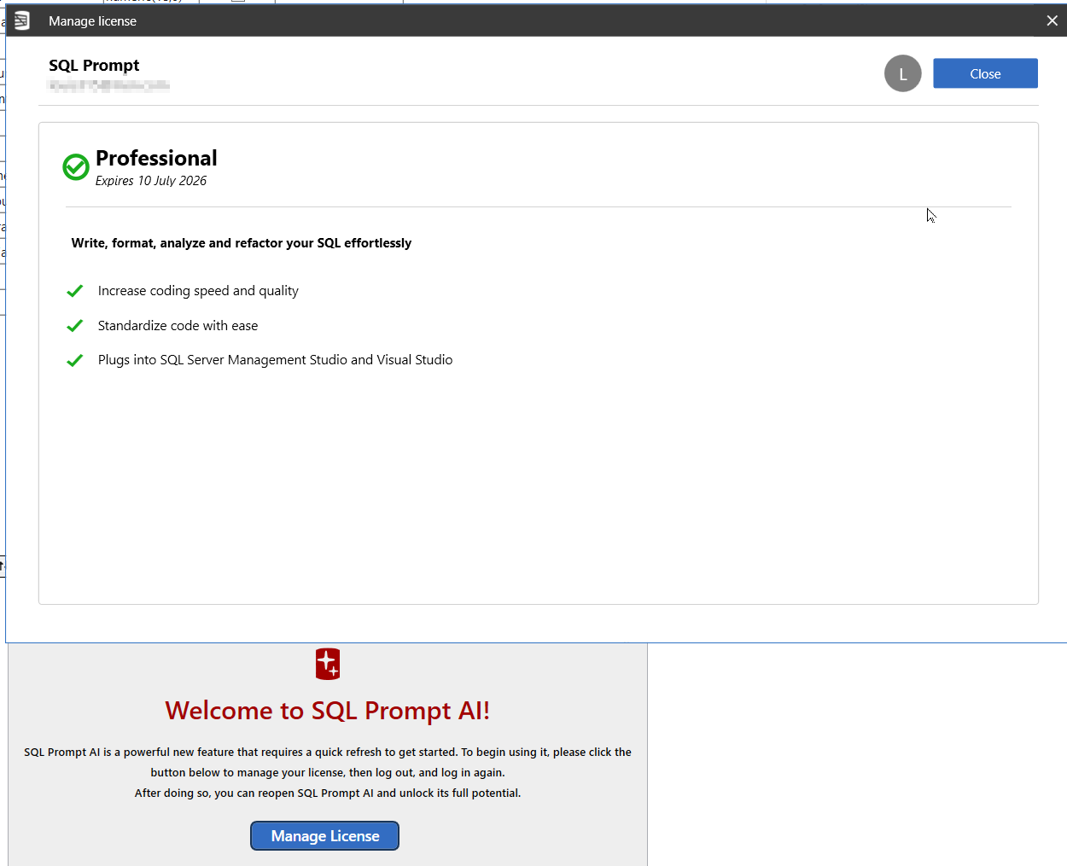
Task: Click the Professional edition heading
Action: click(x=156, y=159)
